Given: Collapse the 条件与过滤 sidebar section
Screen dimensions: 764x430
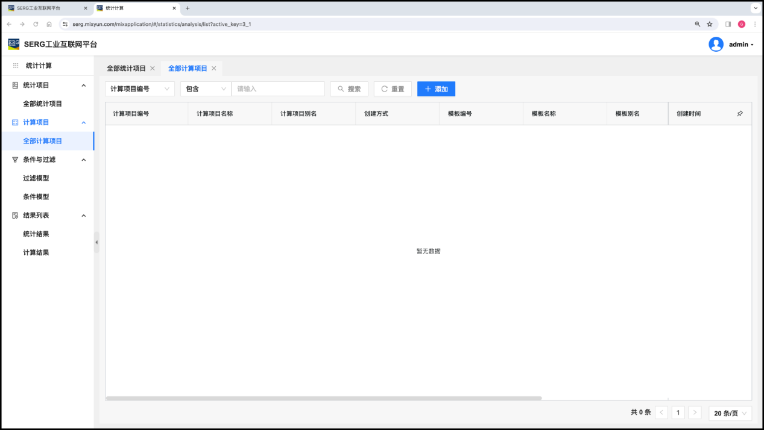Looking at the screenshot, I should coord(83,160).
